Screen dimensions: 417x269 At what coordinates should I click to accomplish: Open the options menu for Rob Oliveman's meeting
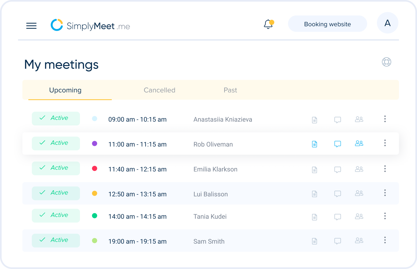pyautogui.click(x=385, y=143)
